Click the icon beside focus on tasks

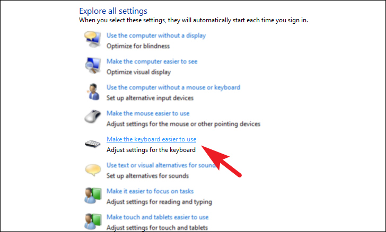(x=93, y=195)
